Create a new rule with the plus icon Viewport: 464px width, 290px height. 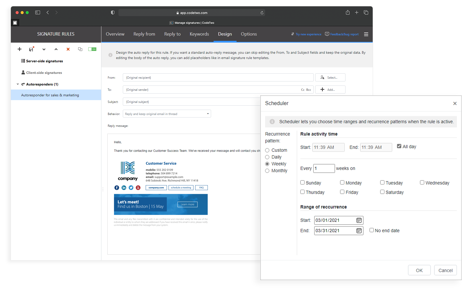[19, 49]
